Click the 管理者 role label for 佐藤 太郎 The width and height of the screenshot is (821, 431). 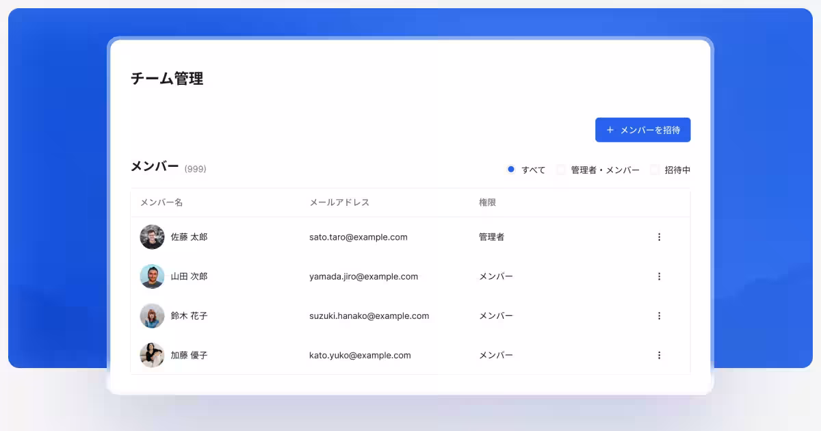[x=492, y=237]
